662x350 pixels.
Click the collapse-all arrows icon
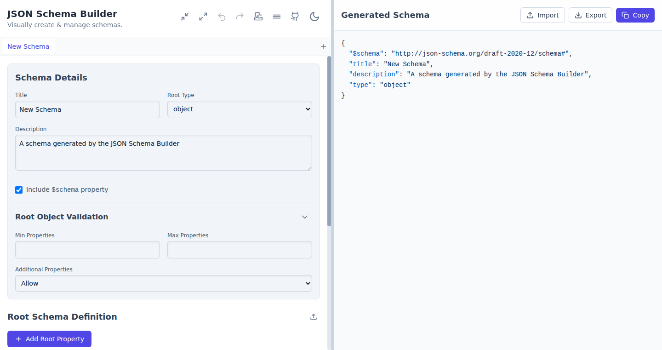pyautogui.click(x=185, y=17)
